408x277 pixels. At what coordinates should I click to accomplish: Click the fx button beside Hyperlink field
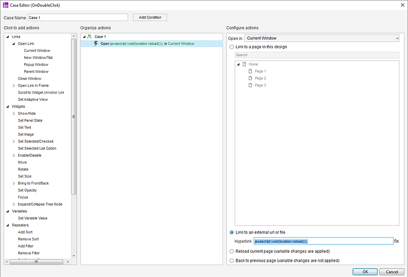click(397, 241)
